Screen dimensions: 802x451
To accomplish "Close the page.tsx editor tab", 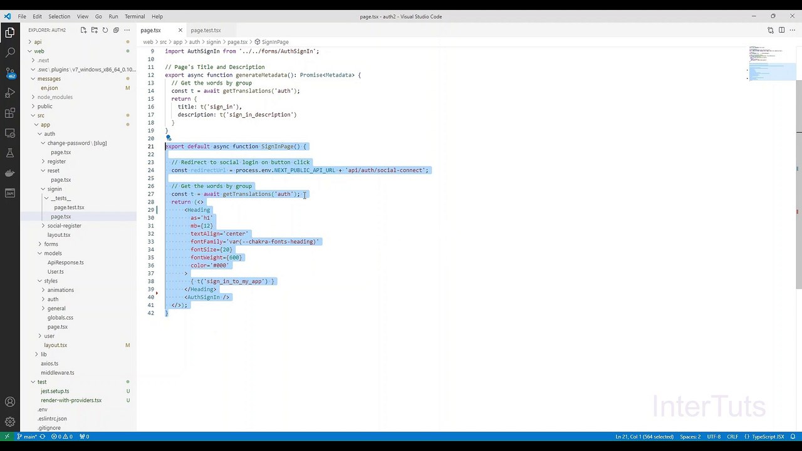I will pos(180,30).
